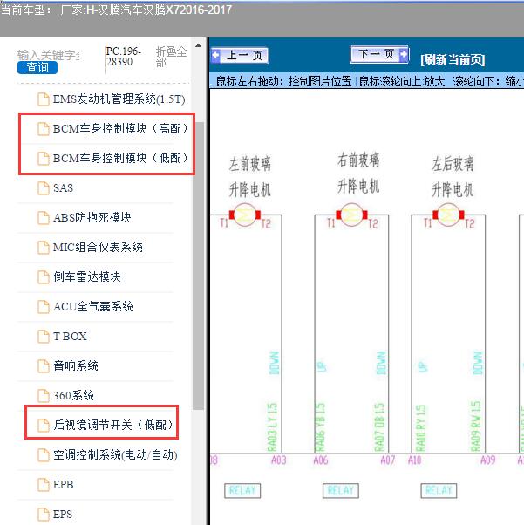The height and width of the screenshot is (525, 524).
Task: Open EMS发动机管理系统(1.5T) document icon
Action: (x=44, y=99)
